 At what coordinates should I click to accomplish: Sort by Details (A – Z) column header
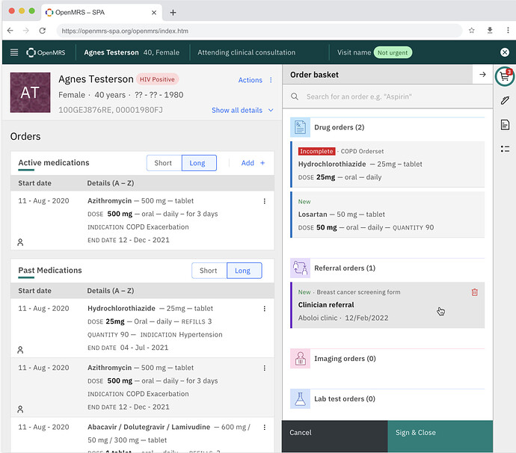(x=110, y=183)
